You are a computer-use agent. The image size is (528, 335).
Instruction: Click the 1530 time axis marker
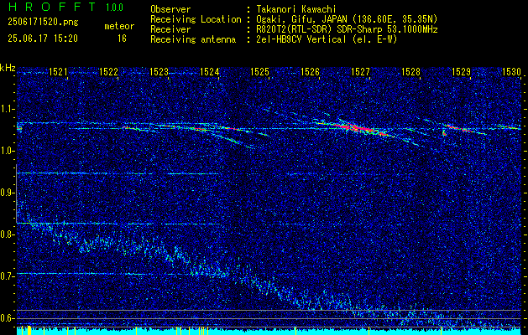coord(511,71)
